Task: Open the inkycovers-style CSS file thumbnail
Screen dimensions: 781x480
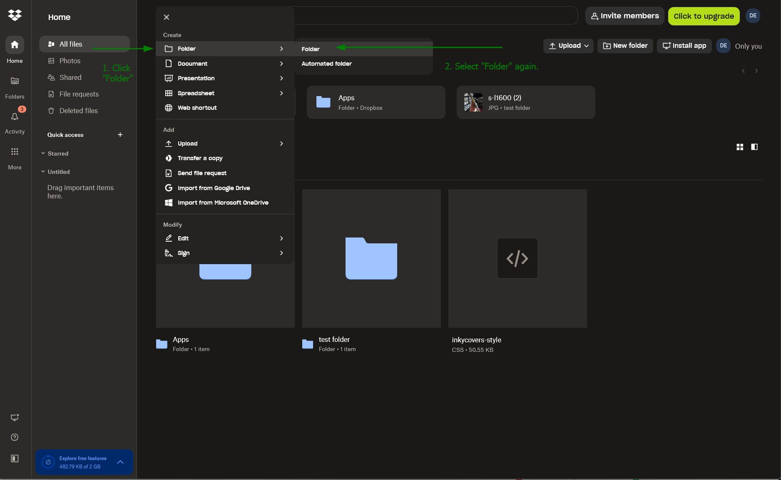Action: tap(517, 258)
